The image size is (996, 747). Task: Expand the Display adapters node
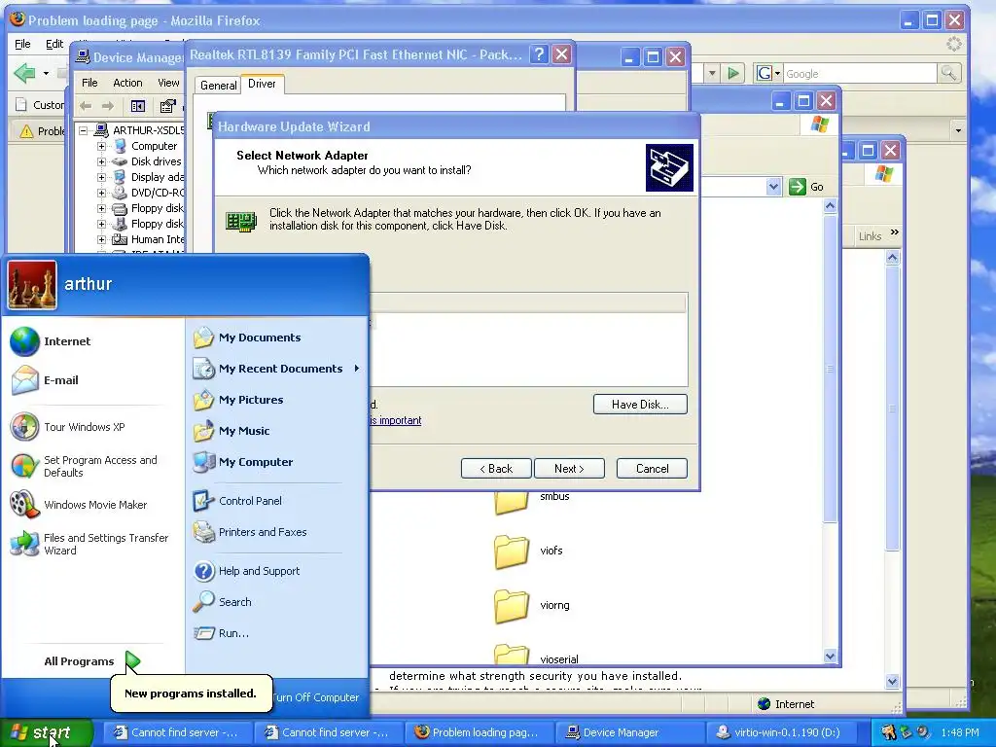pyautogui.click(x=101, y=177)
